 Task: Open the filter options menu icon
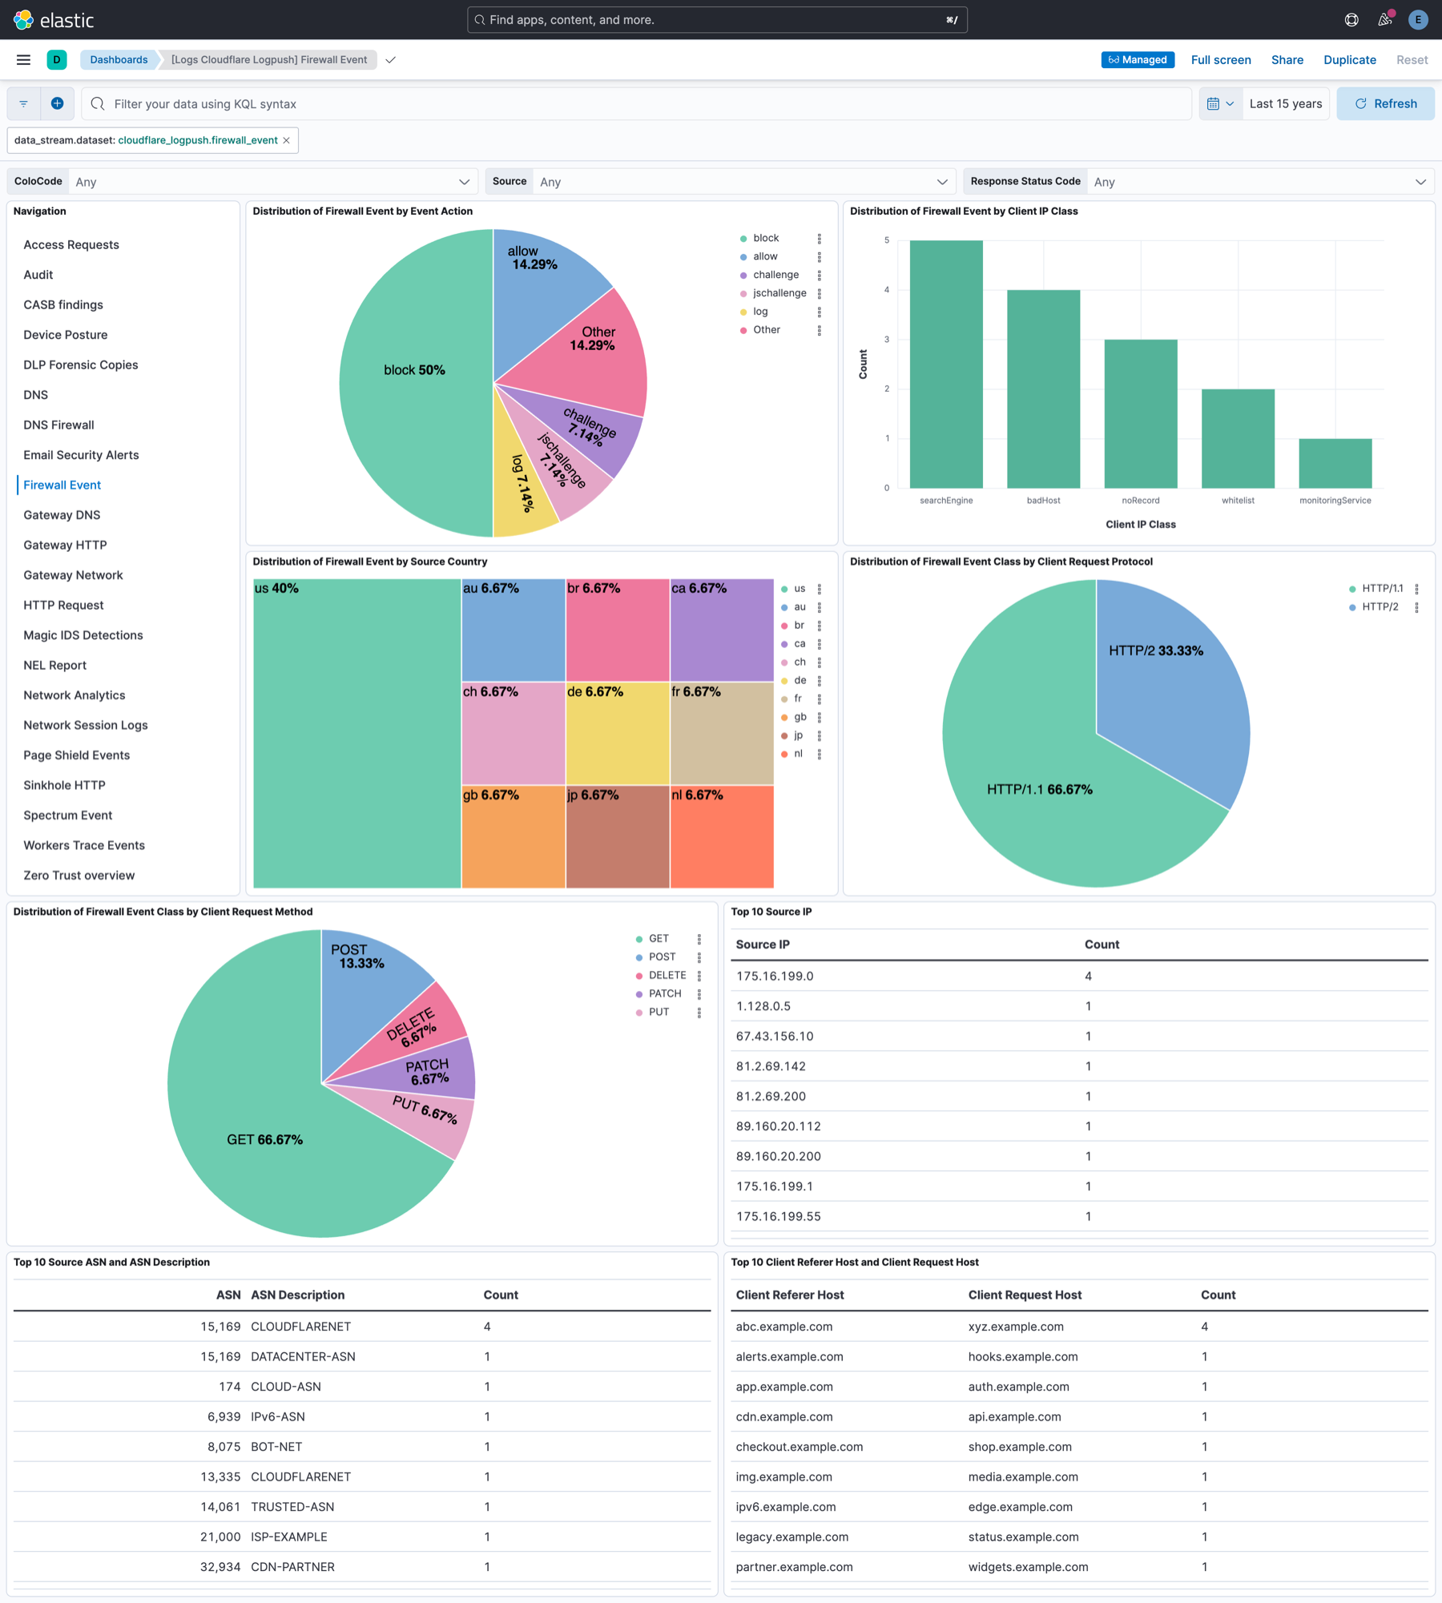point(24,104)
